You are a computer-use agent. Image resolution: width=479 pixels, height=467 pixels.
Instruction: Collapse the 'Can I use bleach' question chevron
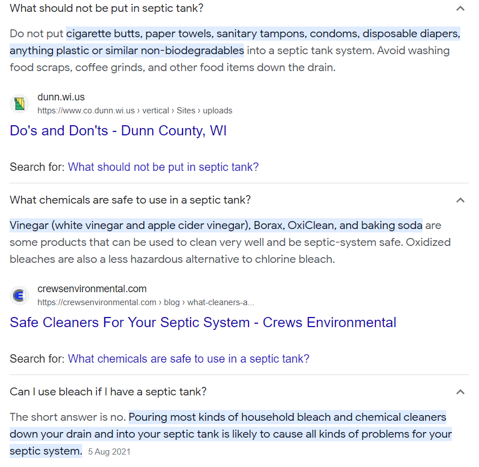pos(460,392)
